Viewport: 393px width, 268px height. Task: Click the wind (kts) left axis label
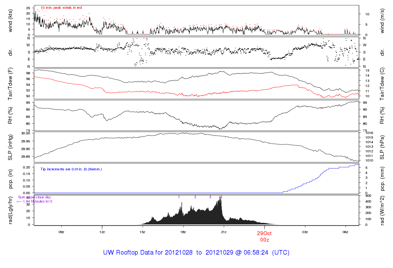point(10,21)
